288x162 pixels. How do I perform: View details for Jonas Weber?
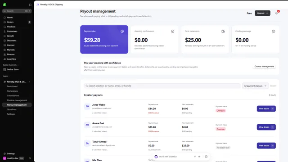coord(266,108)
